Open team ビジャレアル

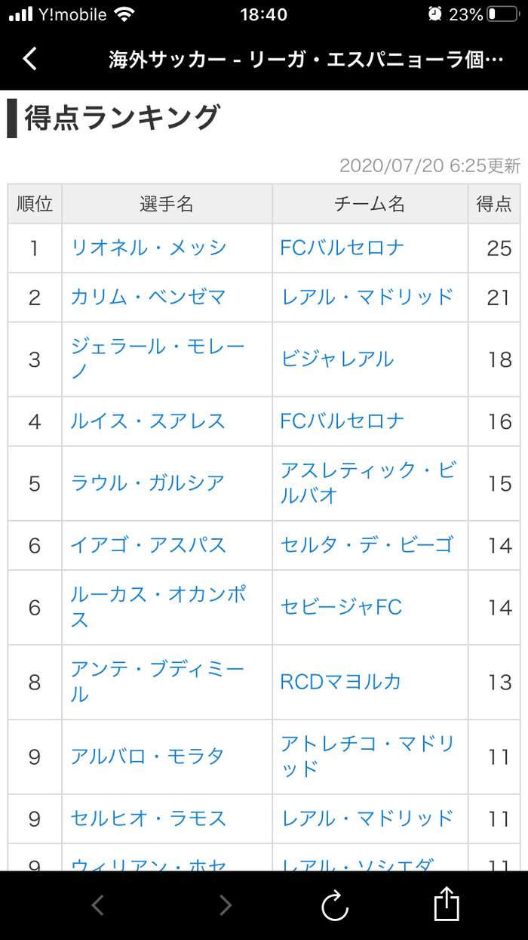pyautogui.click(x=338, y=359)
